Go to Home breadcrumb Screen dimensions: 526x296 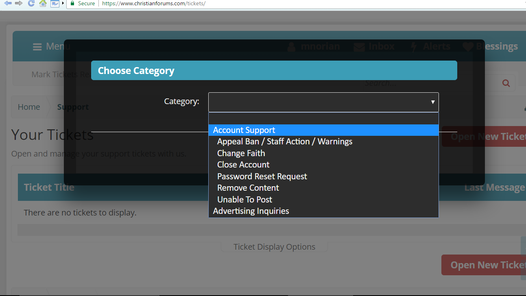(x=29, y=107)
